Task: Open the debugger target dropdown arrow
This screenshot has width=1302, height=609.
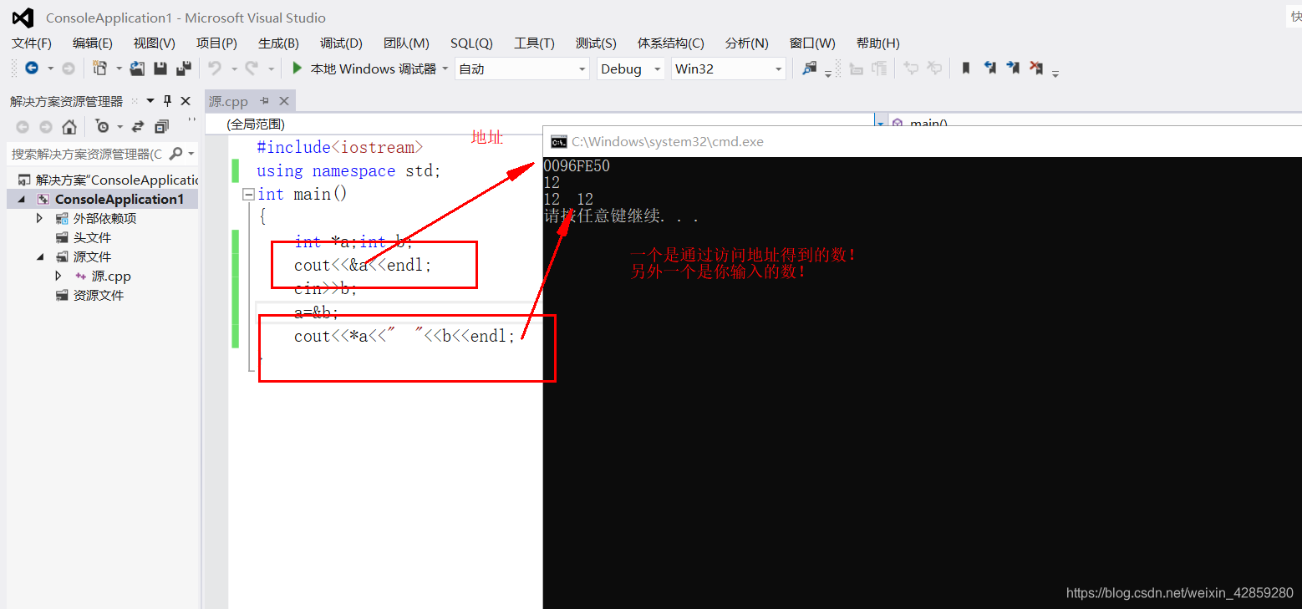Action: click(x=445, y=69)
